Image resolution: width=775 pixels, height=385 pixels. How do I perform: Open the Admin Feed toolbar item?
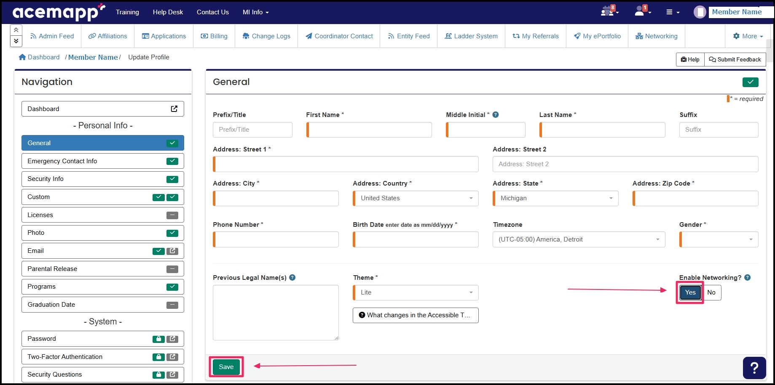(52, 36)
